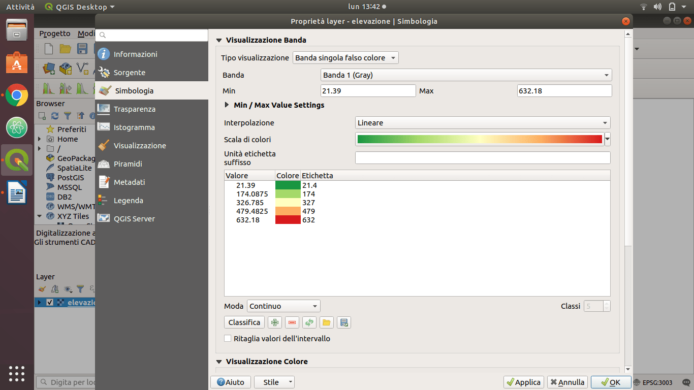Screen dimensions: 694x390
Task: Open Ubuntu Software from the dock
Action: click(17, 62)
